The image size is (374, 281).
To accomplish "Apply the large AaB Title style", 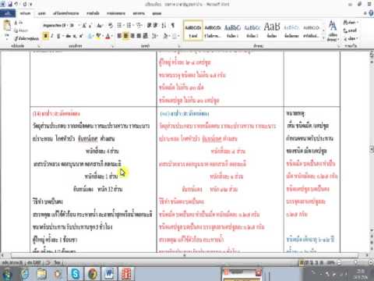I will [272, 30].
